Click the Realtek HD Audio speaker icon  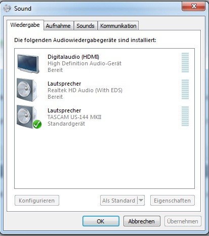coord(27,90)
